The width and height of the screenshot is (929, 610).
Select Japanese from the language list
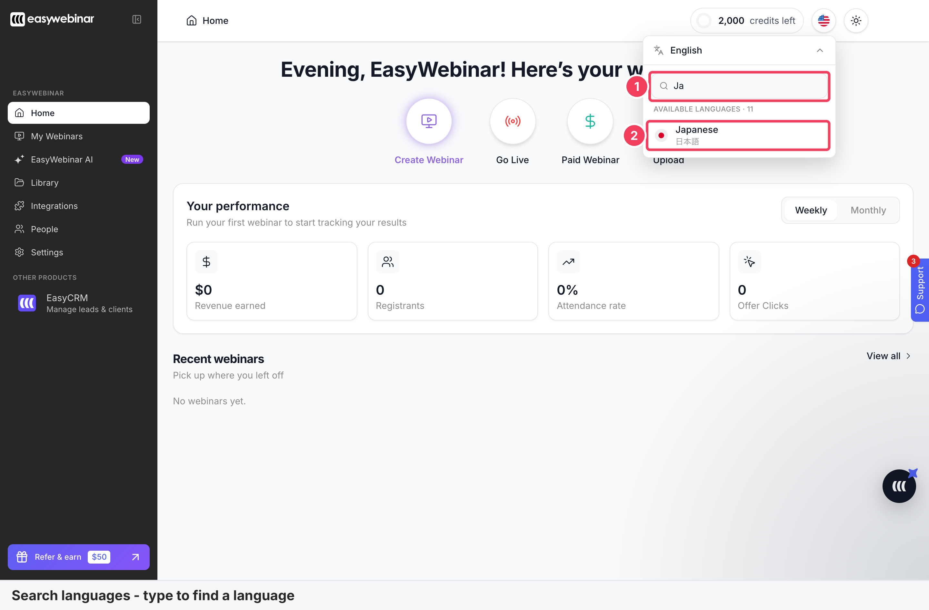[738, 135]
